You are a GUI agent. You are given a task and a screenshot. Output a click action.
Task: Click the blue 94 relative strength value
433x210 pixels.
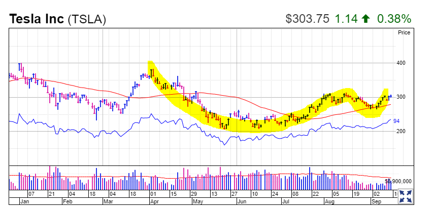(x=397, y=121)
